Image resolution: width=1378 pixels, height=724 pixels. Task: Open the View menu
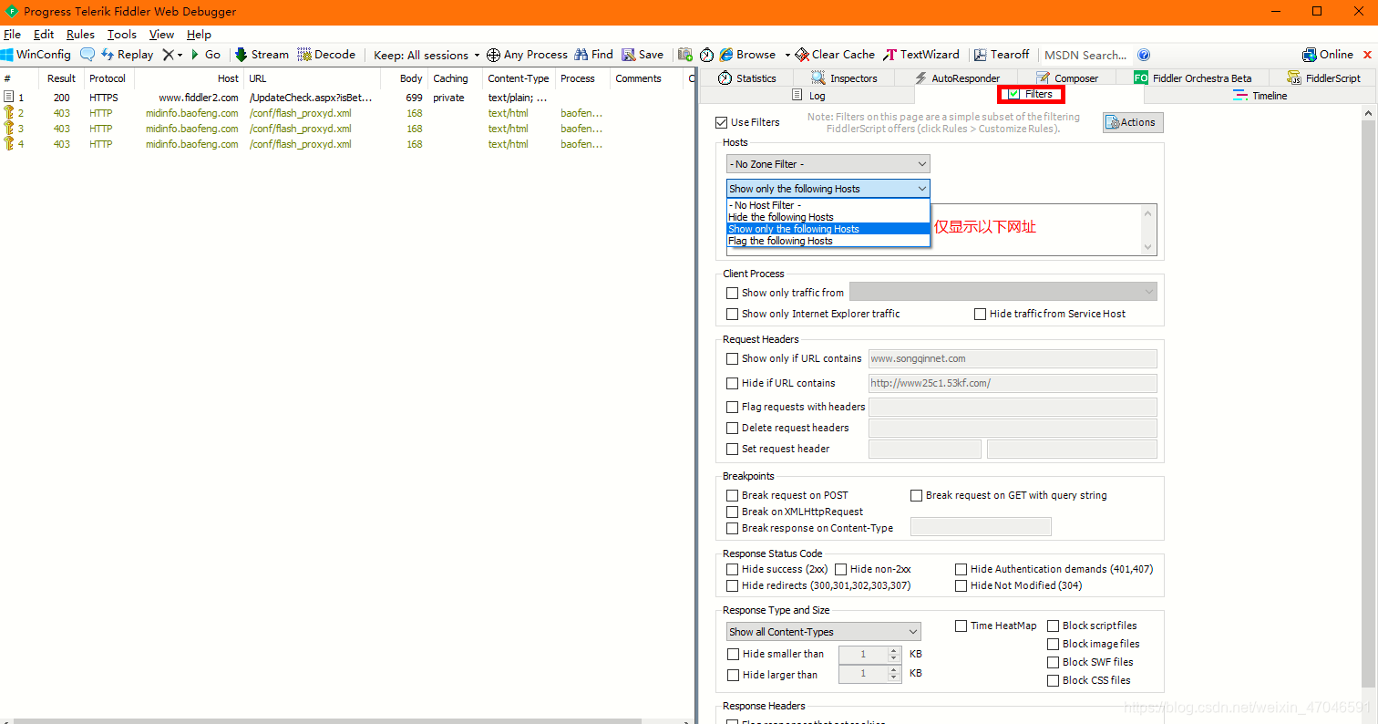pos(161,34)
